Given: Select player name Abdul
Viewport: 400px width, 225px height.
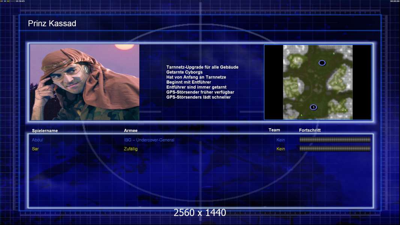Looking at the screenshot, I should click(x=38, y=140).
